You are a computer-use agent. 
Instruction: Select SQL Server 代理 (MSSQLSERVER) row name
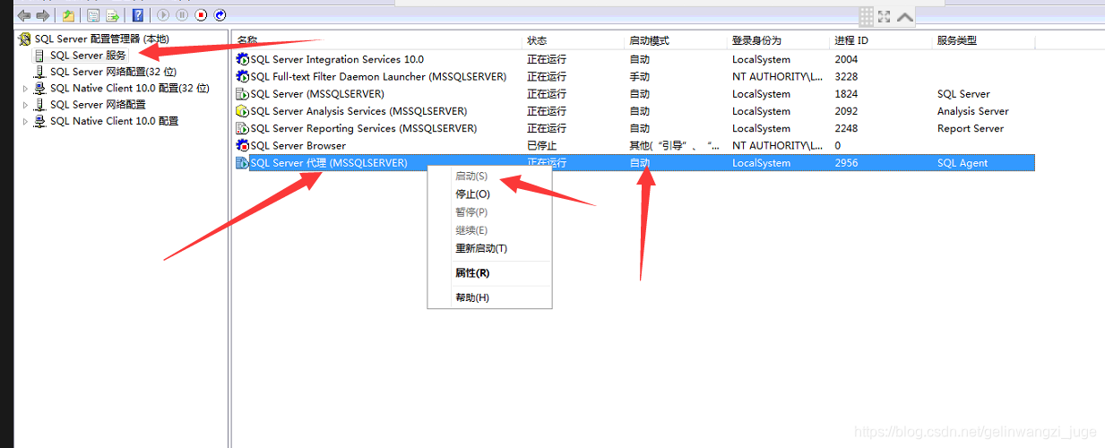[x=329, y=163]
